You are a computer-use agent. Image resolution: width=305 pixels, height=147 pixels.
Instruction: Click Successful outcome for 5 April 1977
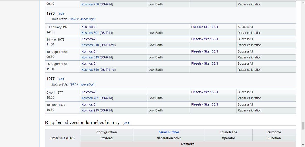245,92
